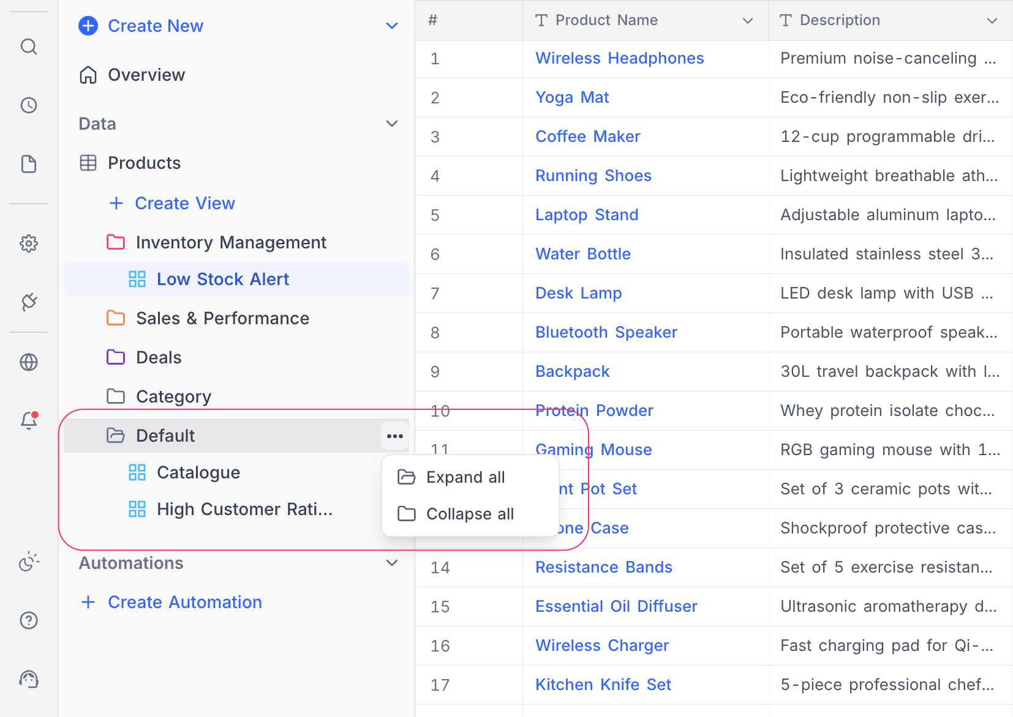Open the Product Name column dropdown
Viewport: 1013px width, 717px height.
click(x=747, y=20)
